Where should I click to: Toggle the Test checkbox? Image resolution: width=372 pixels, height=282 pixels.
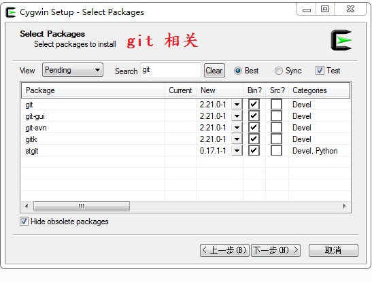point(320,71)
